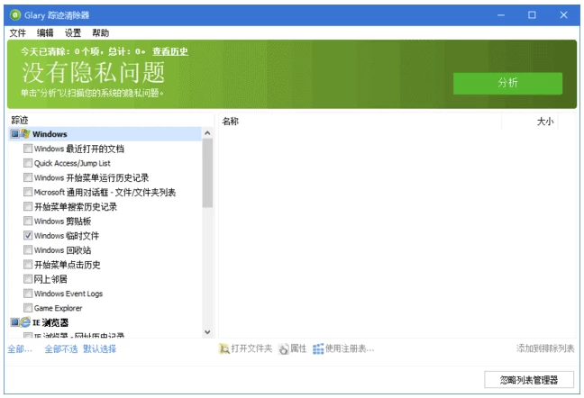
Task: Click the 打开文件夹 folder icon
Action: point(224,348)
